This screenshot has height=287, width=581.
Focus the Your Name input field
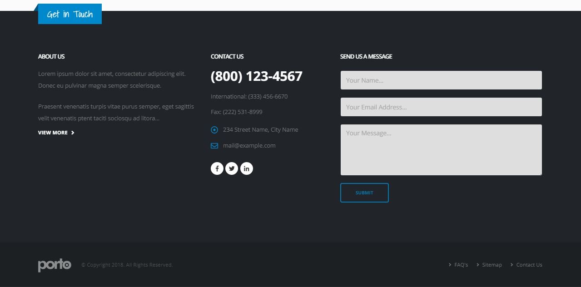pyautogui.click(x=441, y=80)
